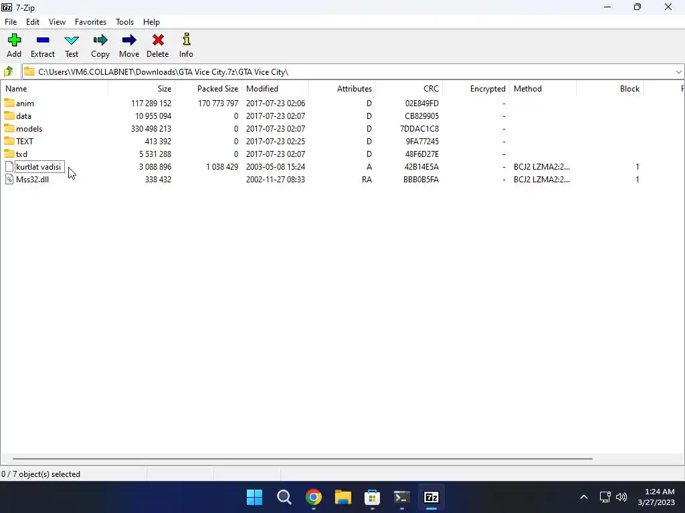The width and height of the screenshot is (685, 513).
Task: Sort by the Modified column header
Action: coord(275,89)
